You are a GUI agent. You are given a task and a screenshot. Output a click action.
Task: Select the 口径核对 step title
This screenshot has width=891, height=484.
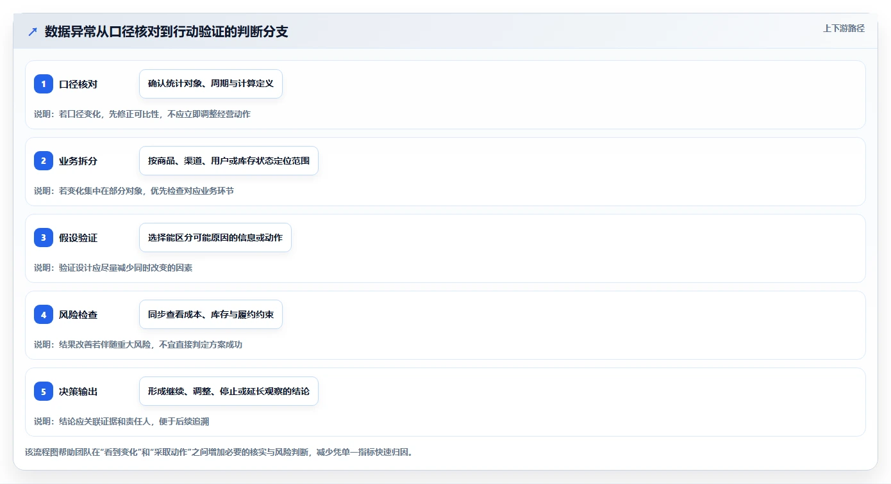click(x=78, y=84)
